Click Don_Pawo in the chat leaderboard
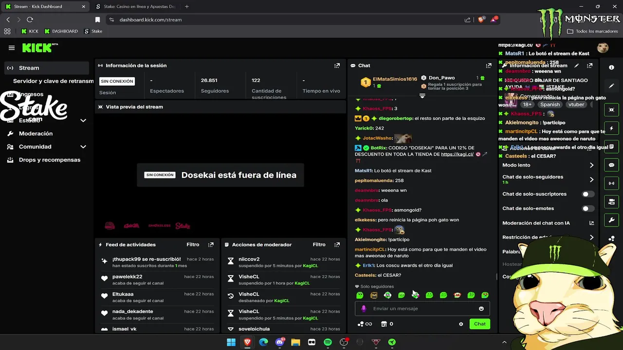The height and width of the screenshot is (350, 623). coord(441,78)
